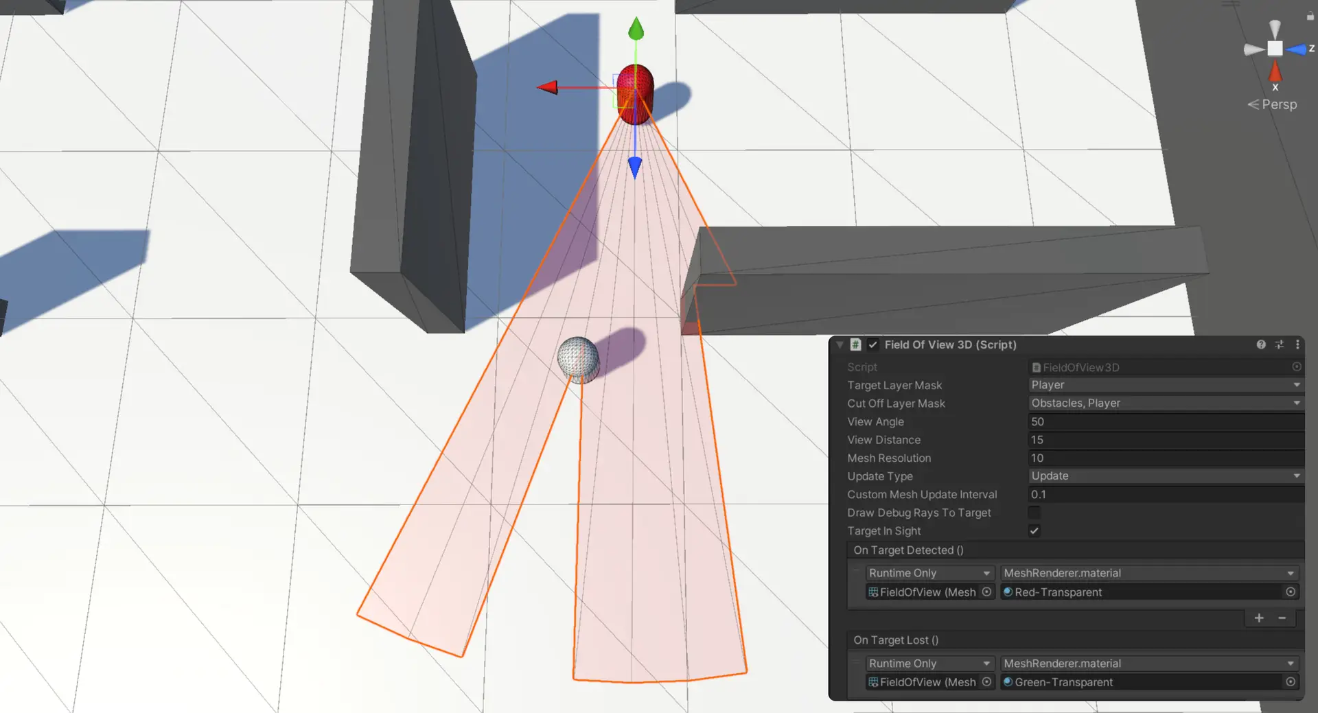This screenshot has width=1318, height=713.
Task: Add a new On Target Detected listener
Action: [x=1259, y=618]
